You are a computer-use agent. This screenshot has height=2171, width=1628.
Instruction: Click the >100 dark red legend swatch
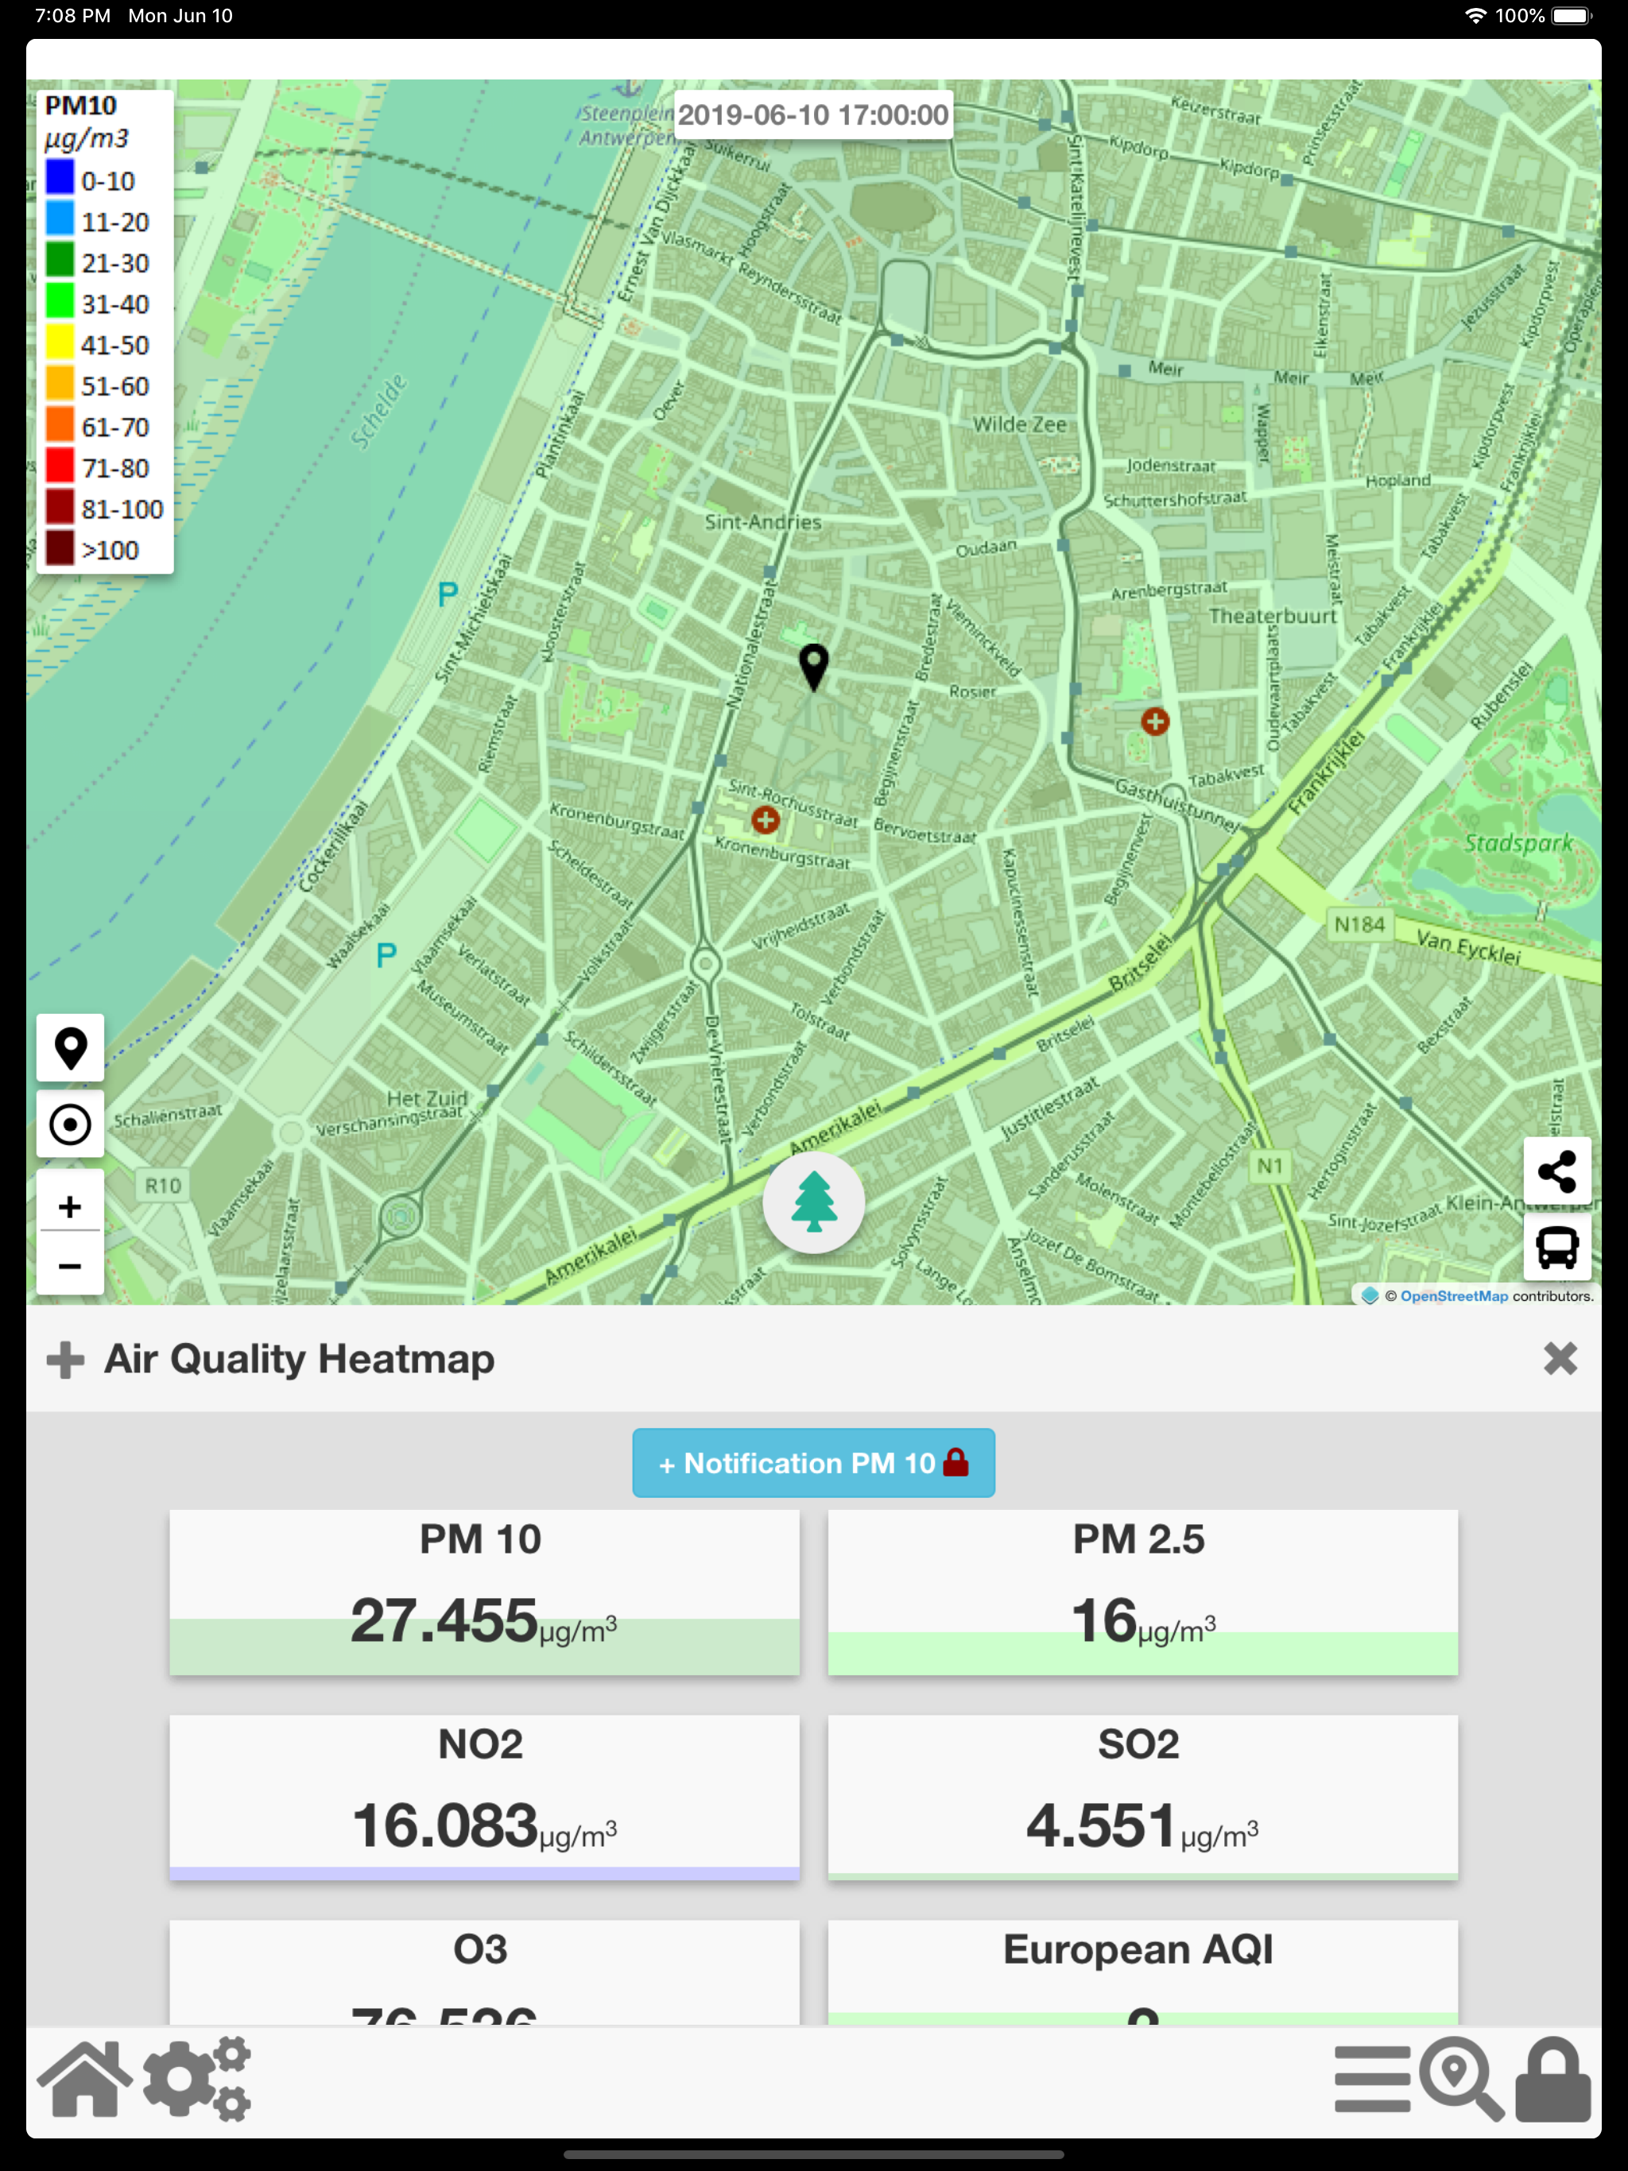pos(60,548)
